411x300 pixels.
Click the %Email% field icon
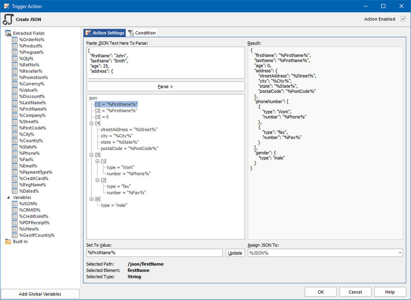15,166
